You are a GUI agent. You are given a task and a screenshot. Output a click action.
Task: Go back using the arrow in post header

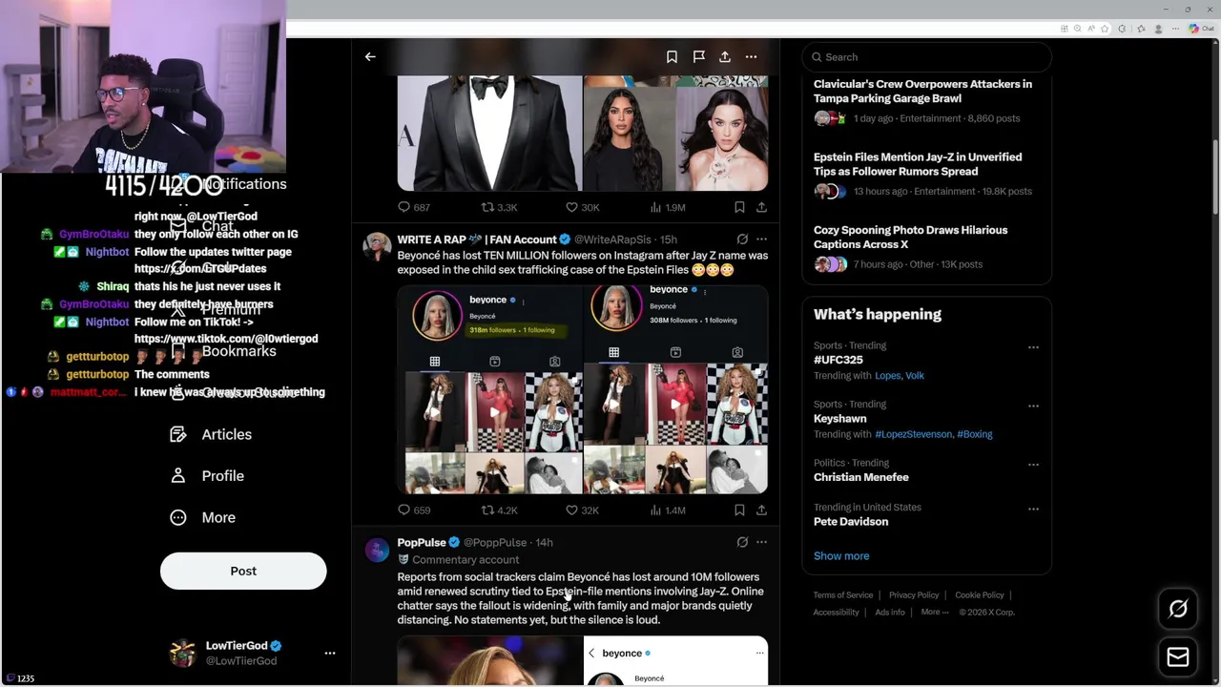pos(370,57)
